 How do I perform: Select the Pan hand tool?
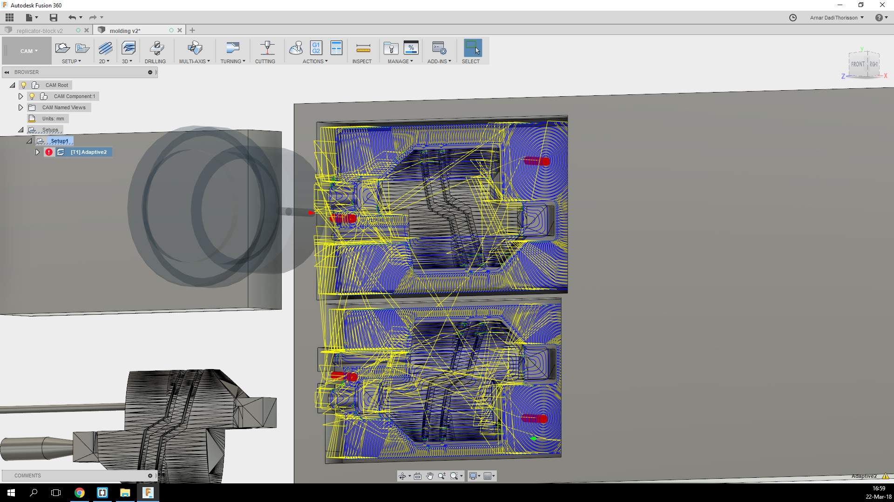[x=429, y=476]
